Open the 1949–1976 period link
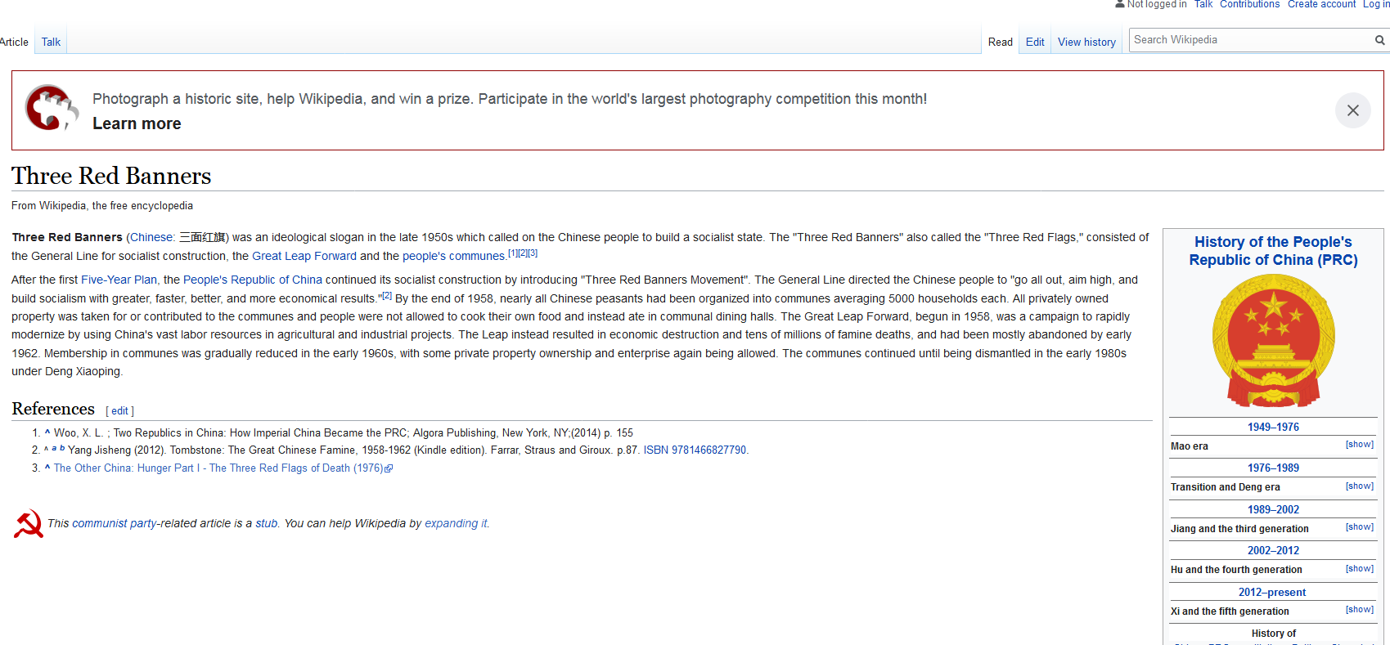Viewport: 1390px width, 645px height. (x=1273, y=428)
